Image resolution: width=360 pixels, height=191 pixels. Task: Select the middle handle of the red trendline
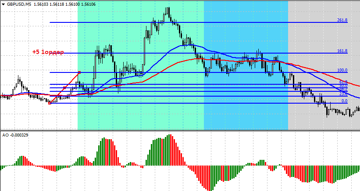coord(64,88)
